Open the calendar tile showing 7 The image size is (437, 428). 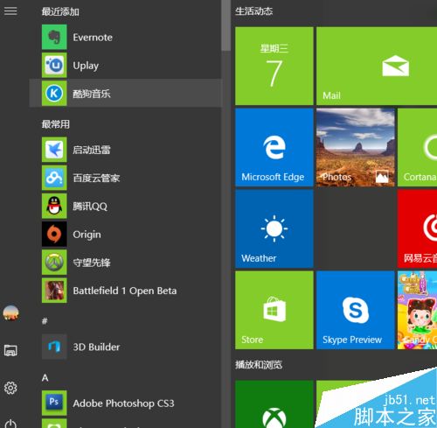(274, 66)
